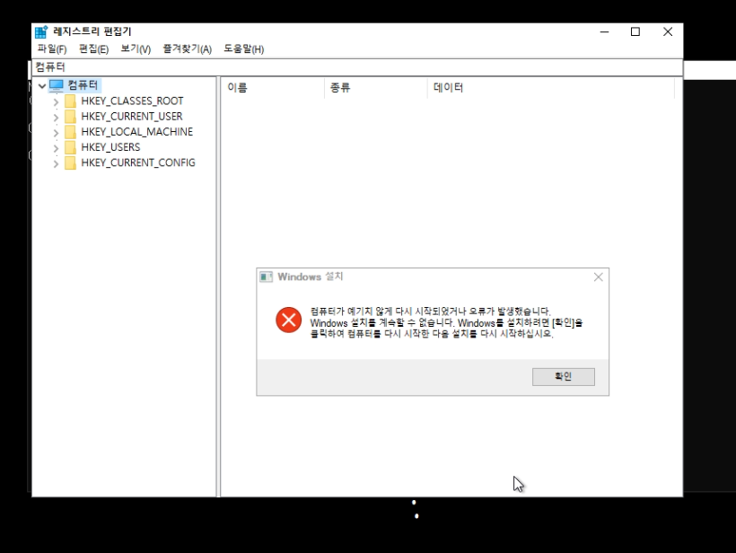
Task: Expand the HKEY_CLASSES_ROOT key
Action: point(56,101)
